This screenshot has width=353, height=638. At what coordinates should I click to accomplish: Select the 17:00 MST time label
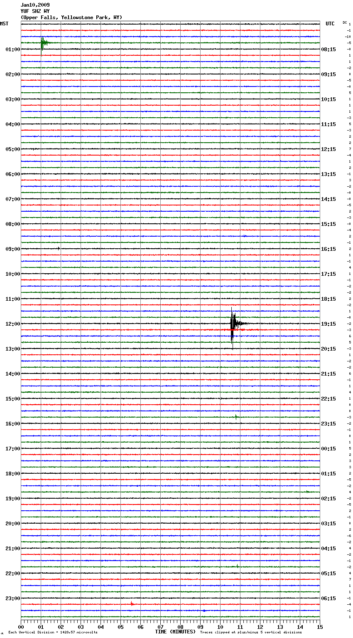tap(13, 449)
